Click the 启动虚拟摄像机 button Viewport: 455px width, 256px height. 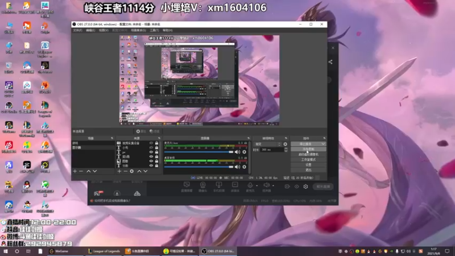308,154
